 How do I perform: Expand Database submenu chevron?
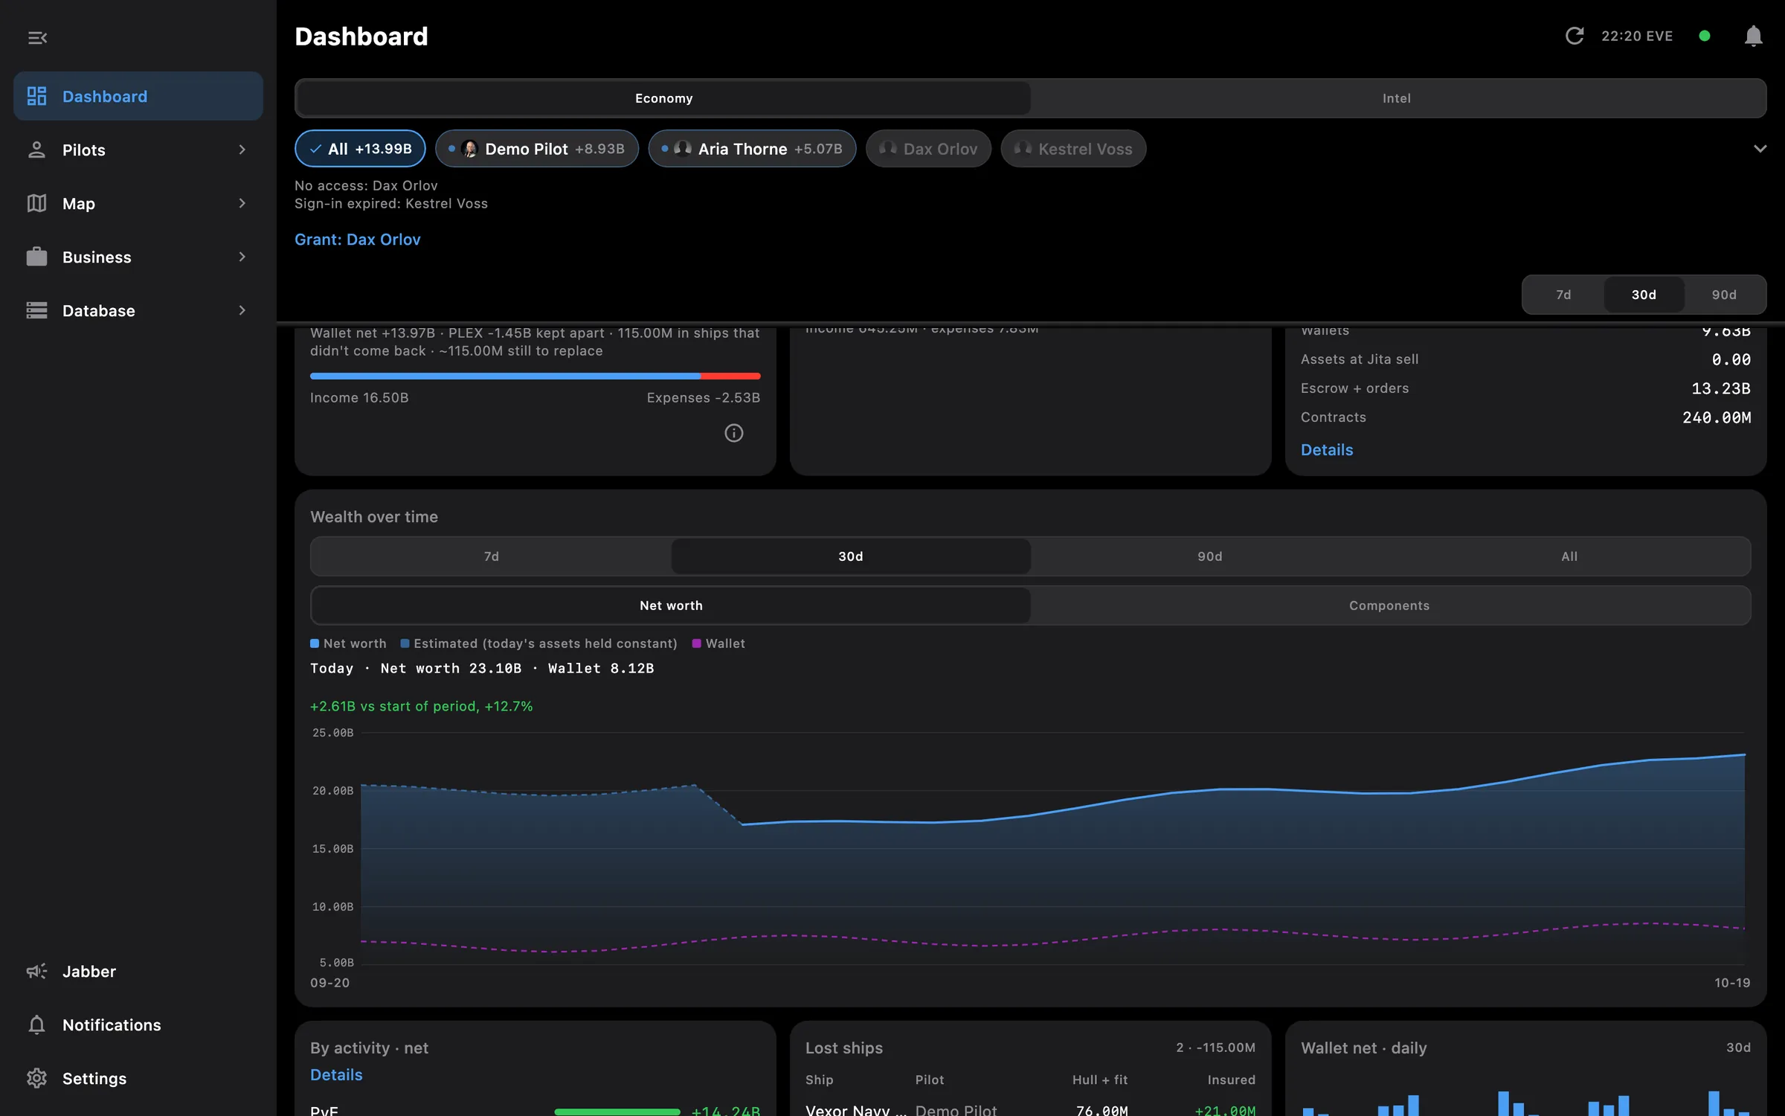242,310
